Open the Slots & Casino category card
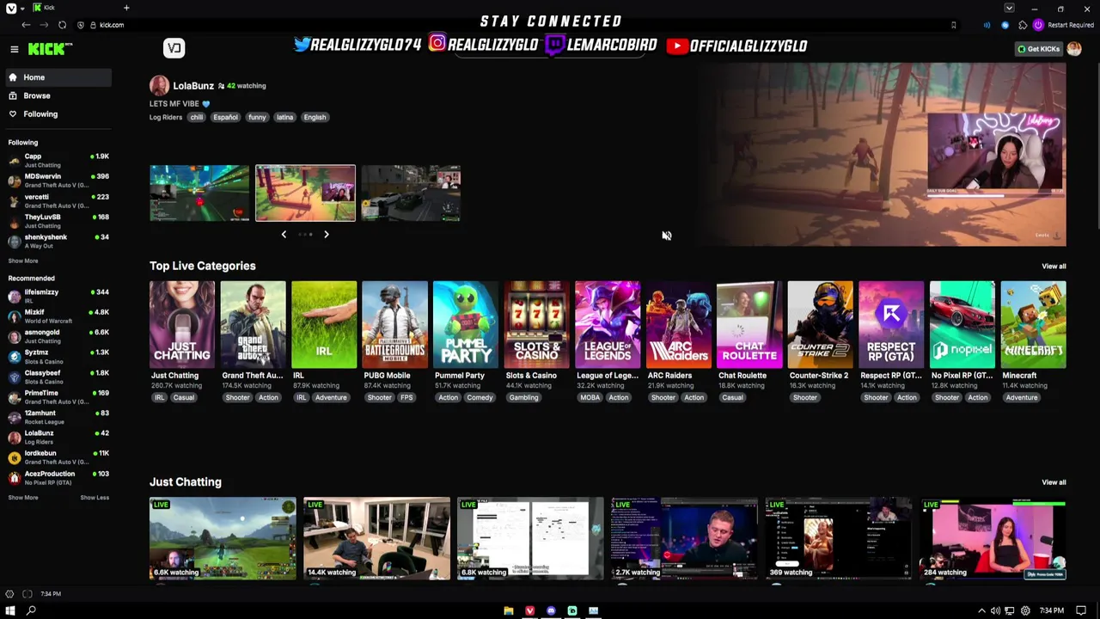 537,325
